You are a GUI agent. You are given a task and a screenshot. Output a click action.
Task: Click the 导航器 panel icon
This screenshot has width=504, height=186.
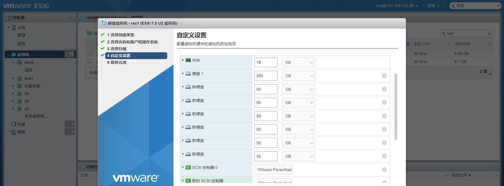[9, 18]
